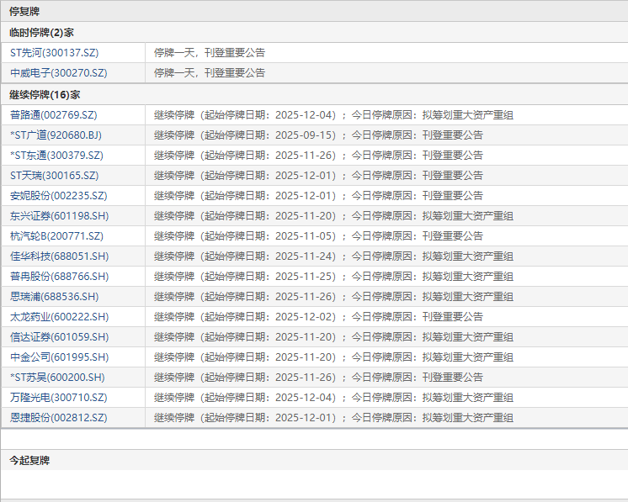Select the suspension details for 杭汽轮B

pos(318,236)
